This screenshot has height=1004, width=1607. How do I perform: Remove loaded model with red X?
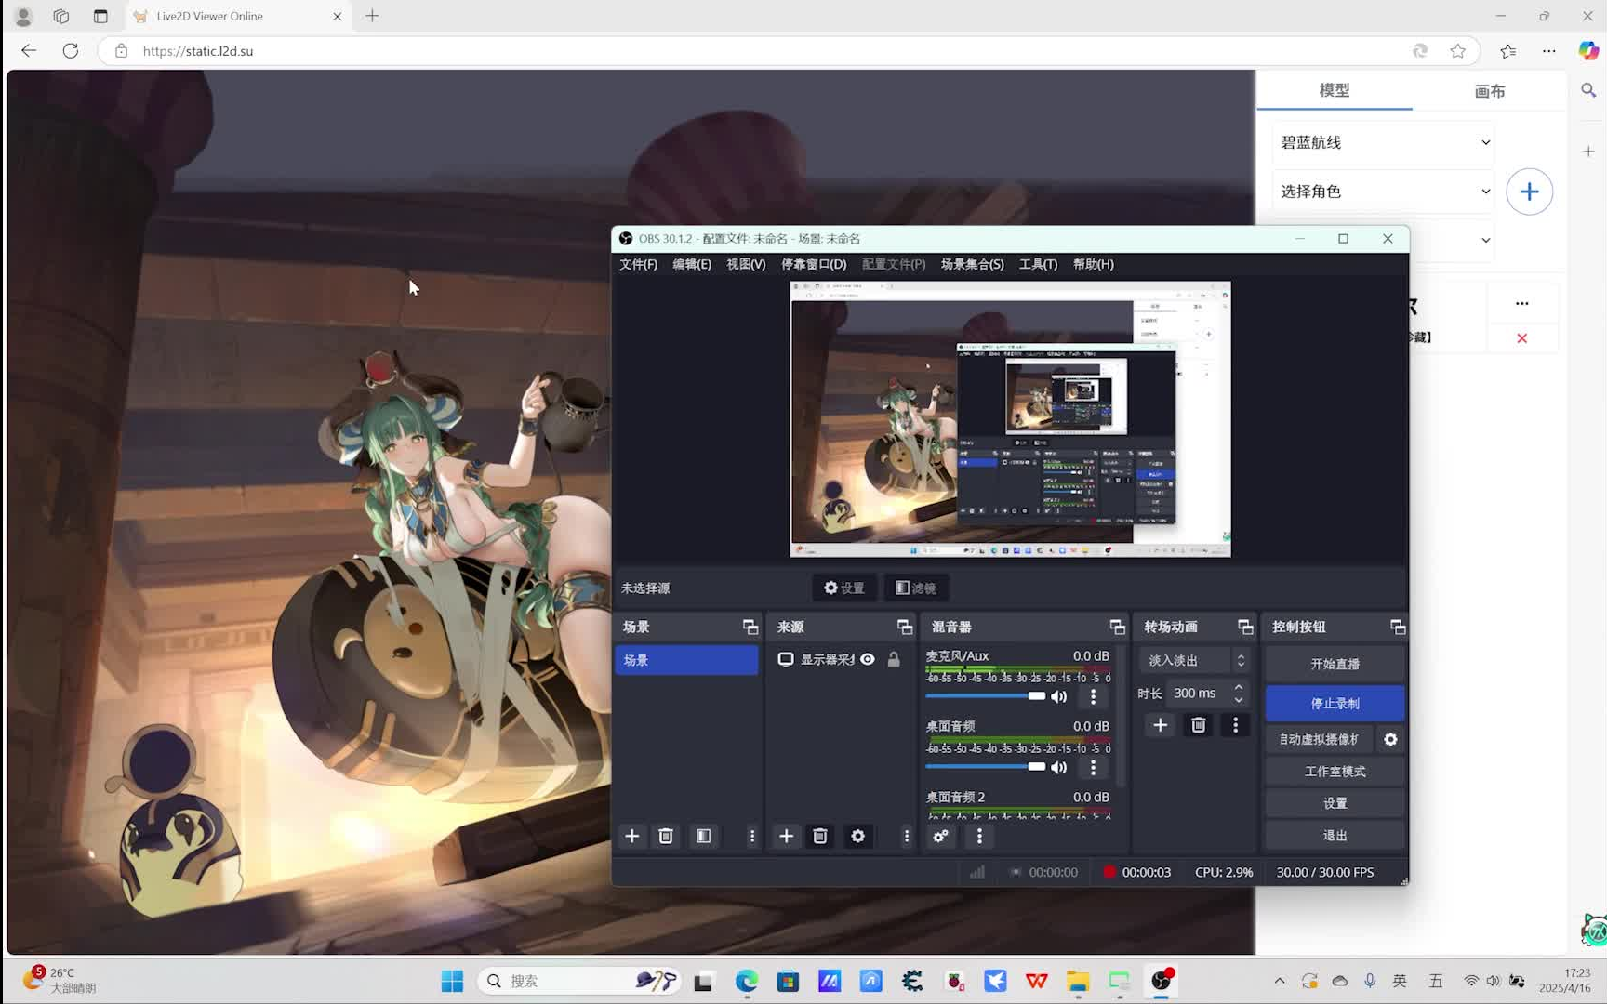pos(1522,338)
